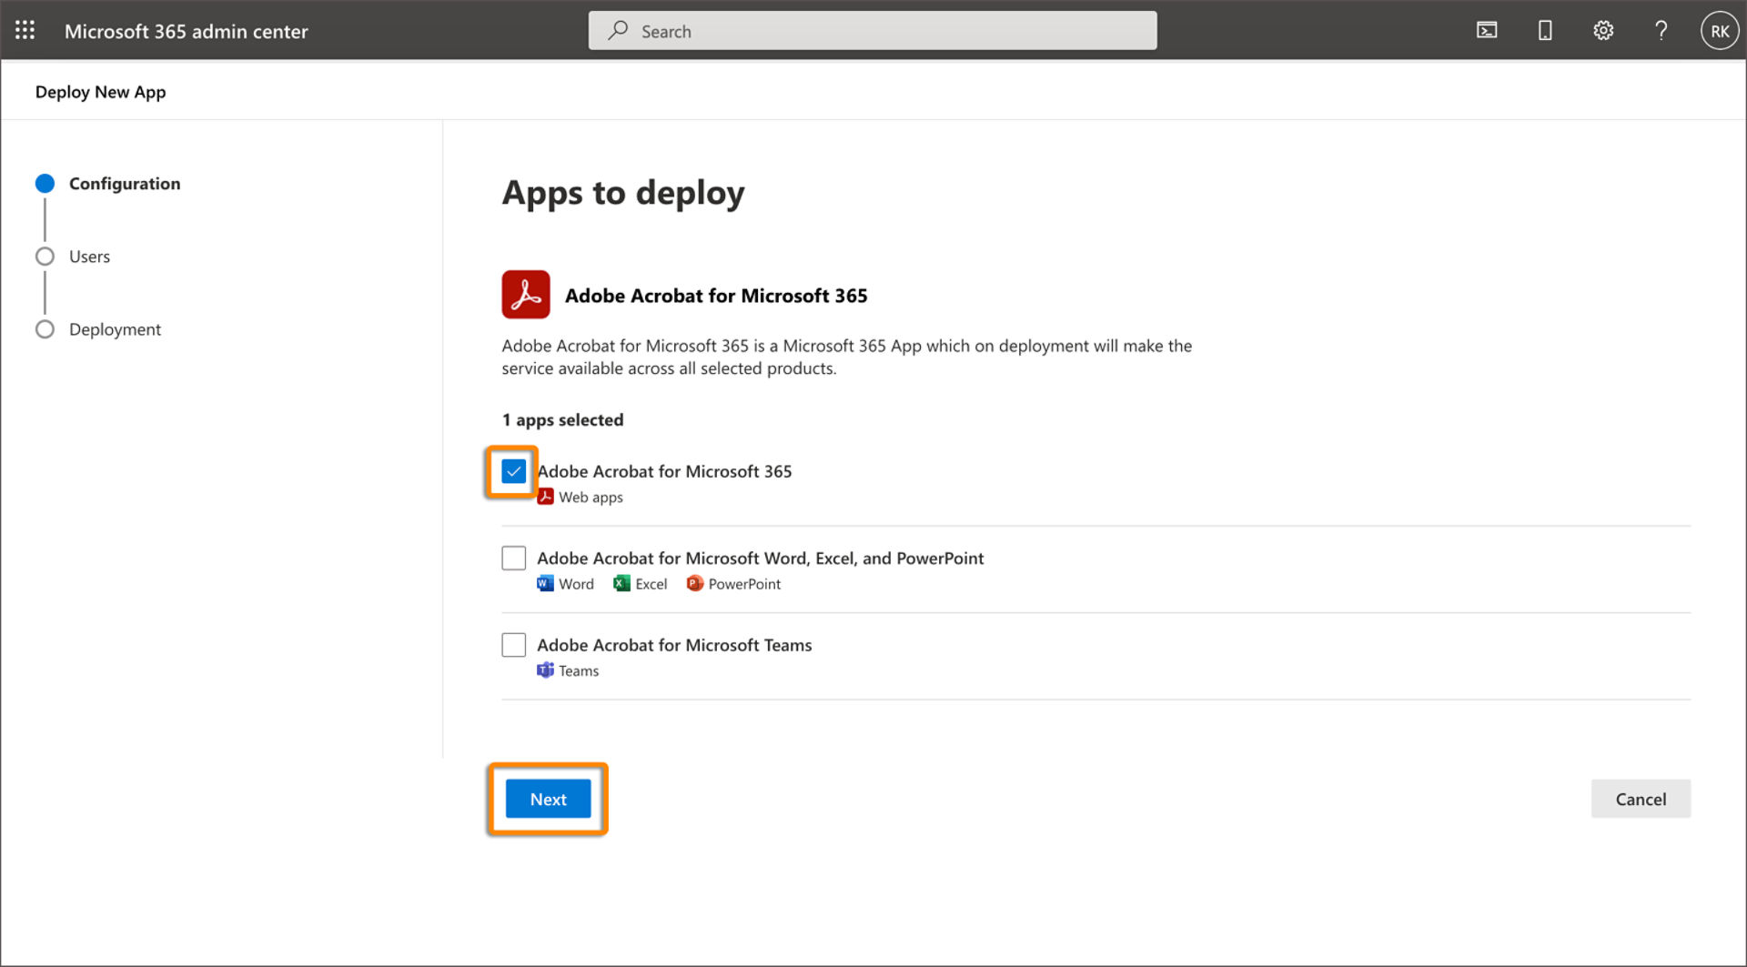Click the 'PowerPoint' product label

(744, 583)
